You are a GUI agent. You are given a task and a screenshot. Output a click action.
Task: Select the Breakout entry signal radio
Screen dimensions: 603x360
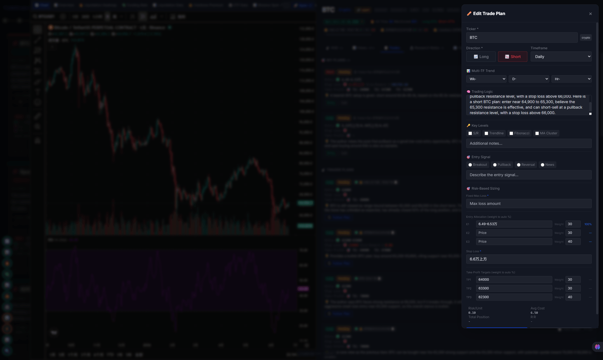[x=470, y=165]
